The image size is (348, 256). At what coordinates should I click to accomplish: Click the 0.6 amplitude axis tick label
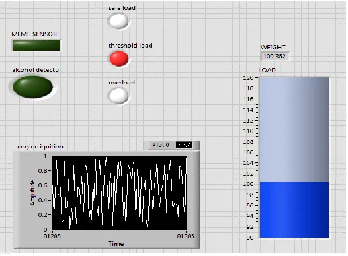tap(42, 185)
